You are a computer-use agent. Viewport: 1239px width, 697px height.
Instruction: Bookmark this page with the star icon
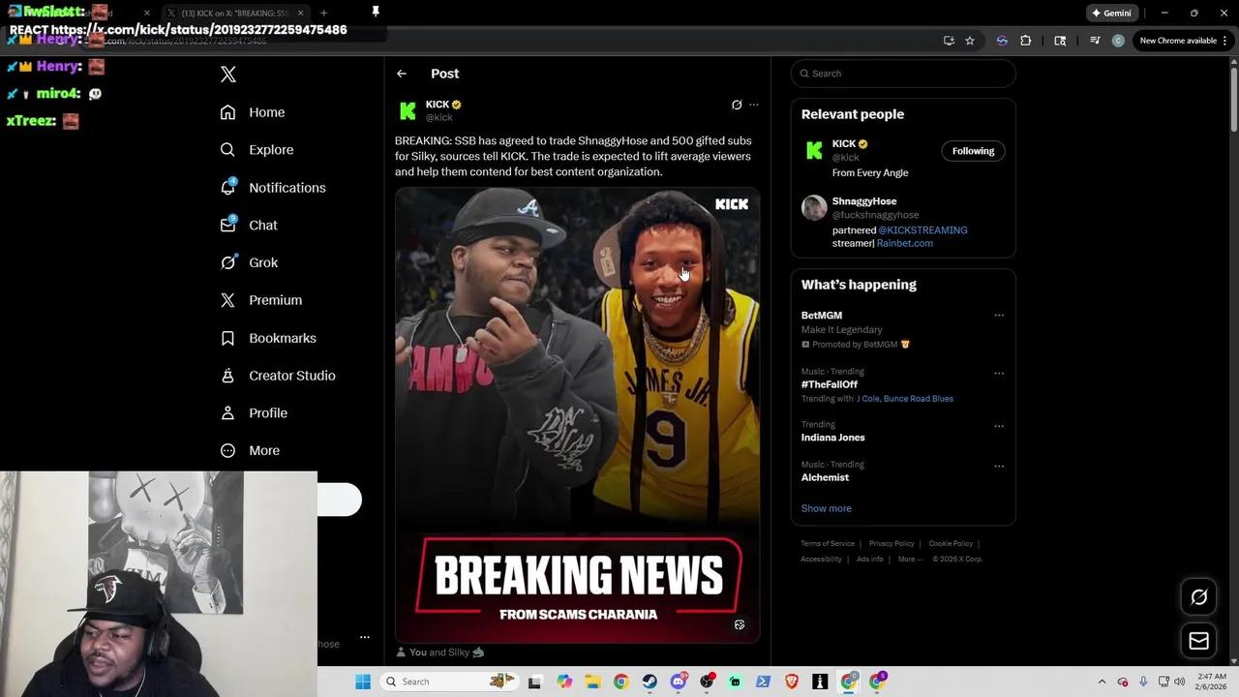pyautogui.click(x=969, y=41)
